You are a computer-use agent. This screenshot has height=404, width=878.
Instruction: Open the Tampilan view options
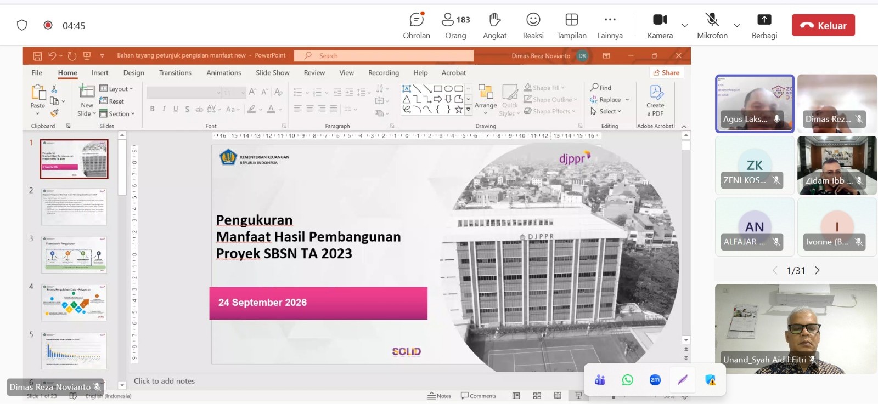pyautogui.click(x=571, y=26)
